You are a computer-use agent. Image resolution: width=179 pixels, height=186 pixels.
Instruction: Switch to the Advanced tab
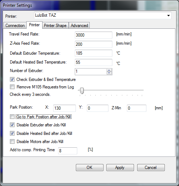click(79, 26)
